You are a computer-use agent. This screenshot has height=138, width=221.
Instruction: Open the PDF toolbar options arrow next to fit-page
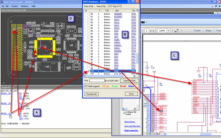[x=182, y=30]
